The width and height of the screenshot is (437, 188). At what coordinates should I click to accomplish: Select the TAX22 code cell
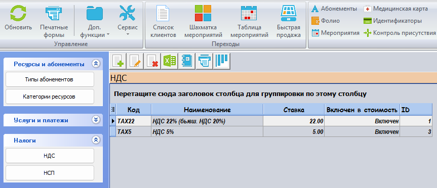click(x=134, y=121)
